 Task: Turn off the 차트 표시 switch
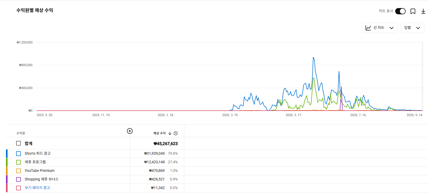tap(400, 11)
